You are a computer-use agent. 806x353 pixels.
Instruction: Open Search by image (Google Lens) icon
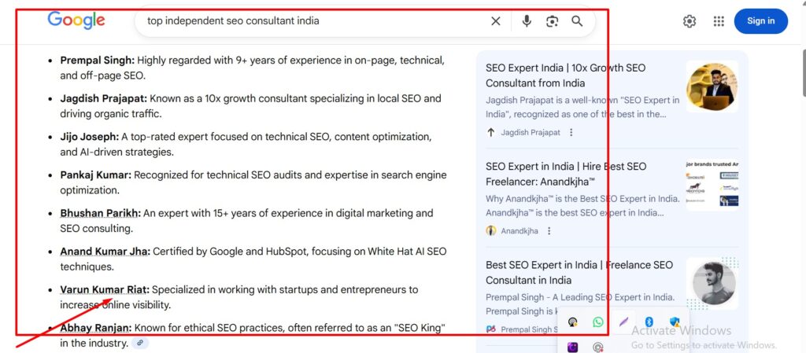pos(552,21)
